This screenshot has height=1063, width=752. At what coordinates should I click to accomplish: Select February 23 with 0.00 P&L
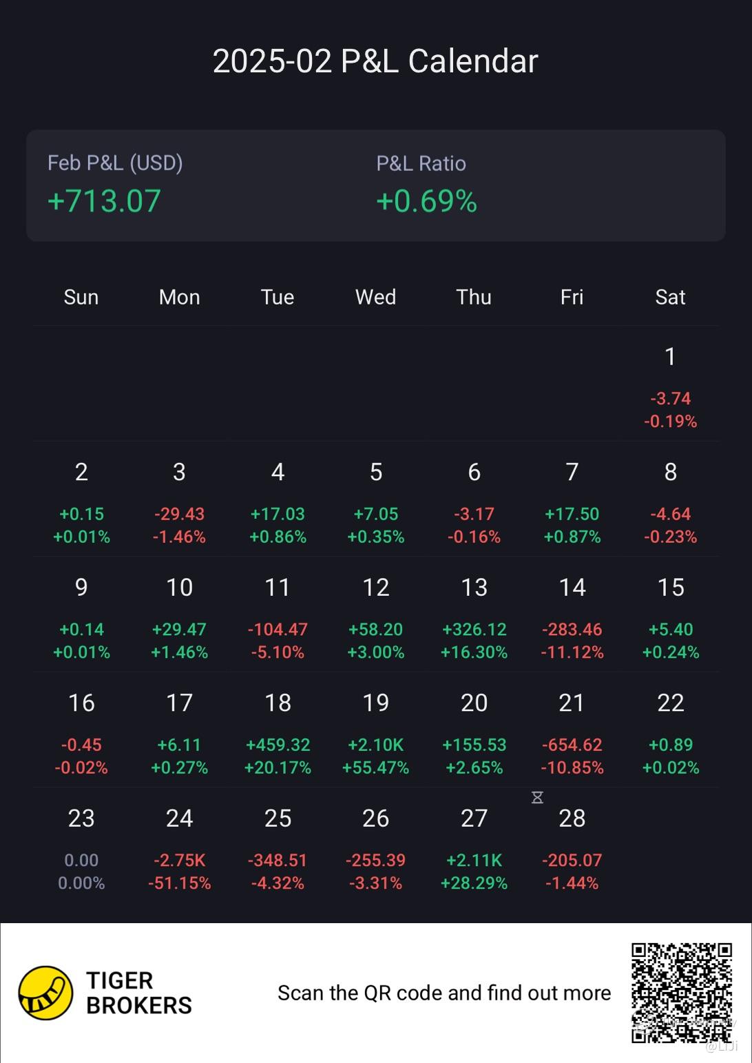tap(81, 848)
